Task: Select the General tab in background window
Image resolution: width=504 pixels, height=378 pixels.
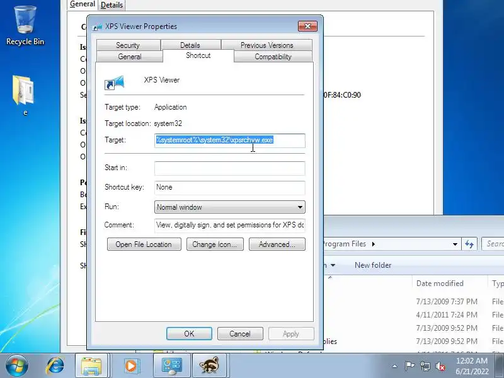Action: [x=83, y=4]
